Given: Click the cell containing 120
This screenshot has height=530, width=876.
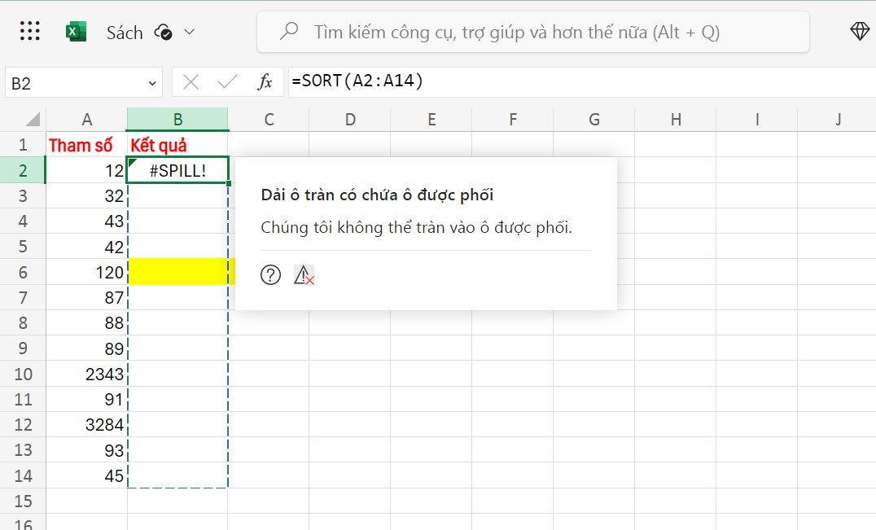Looking at the screenshot, I should click(86, 272).
